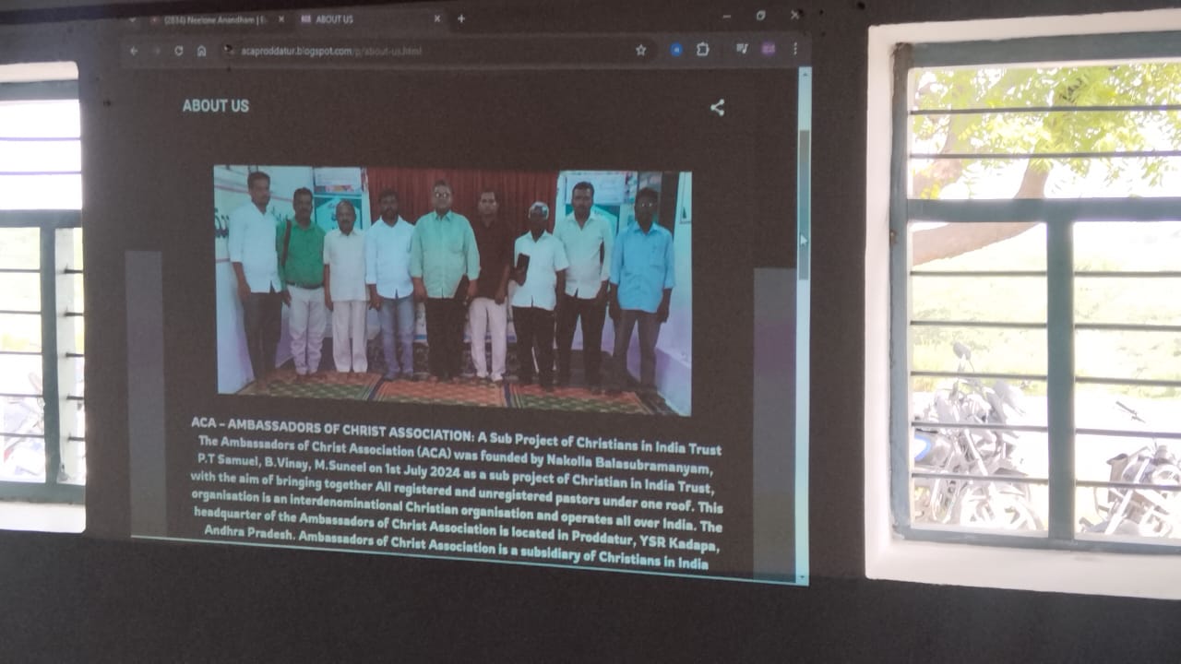Restore down the browser window
Viewport: 1181px width, 664px height.
click(x=760, y=16)
